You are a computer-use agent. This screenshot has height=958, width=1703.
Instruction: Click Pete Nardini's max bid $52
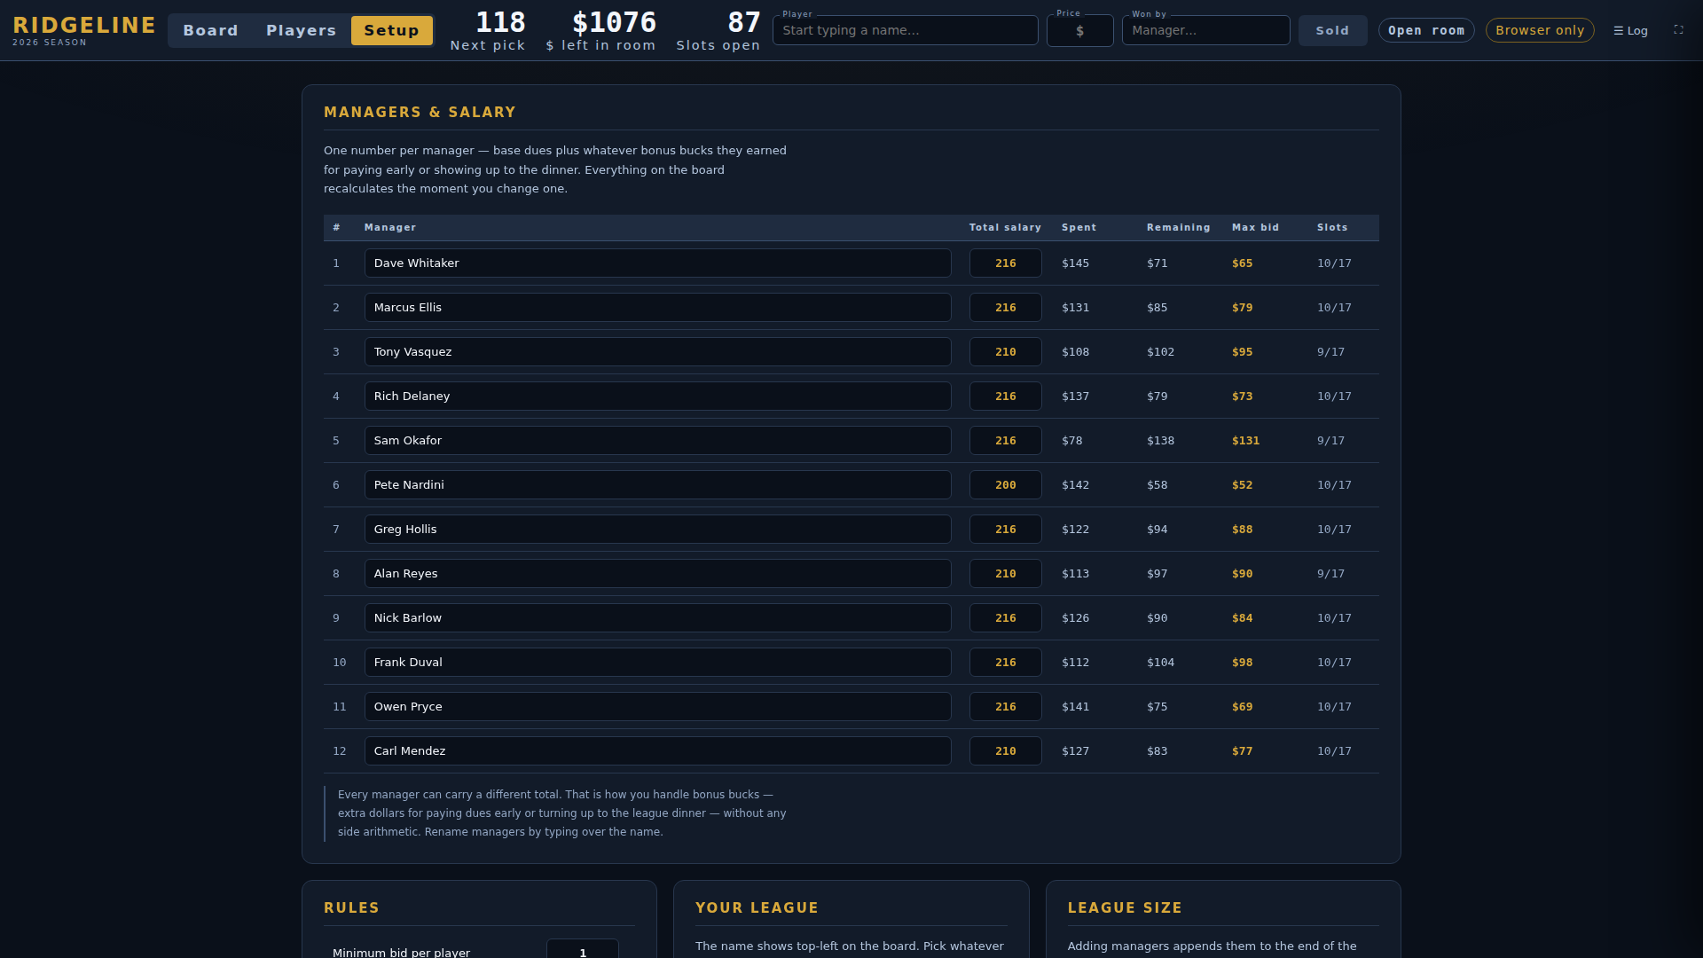(1242, 485)
